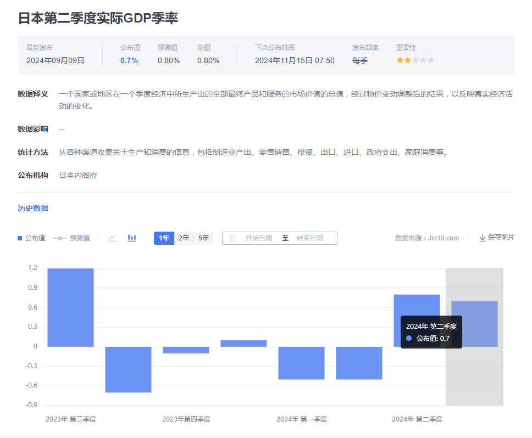The width and height of the screenshot is (532, 438).
Task: Switch to the 5年 time range
Action: pyautogui.click(x=203, y=238)
